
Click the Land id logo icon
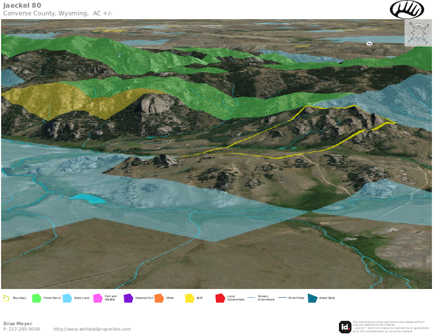pyautogui.click(x=345, y=326)
